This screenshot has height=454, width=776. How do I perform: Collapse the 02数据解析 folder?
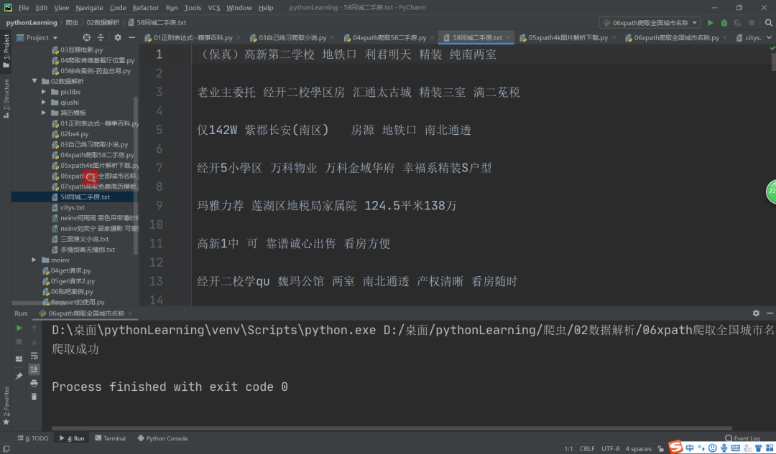click(x=34, y=81)
